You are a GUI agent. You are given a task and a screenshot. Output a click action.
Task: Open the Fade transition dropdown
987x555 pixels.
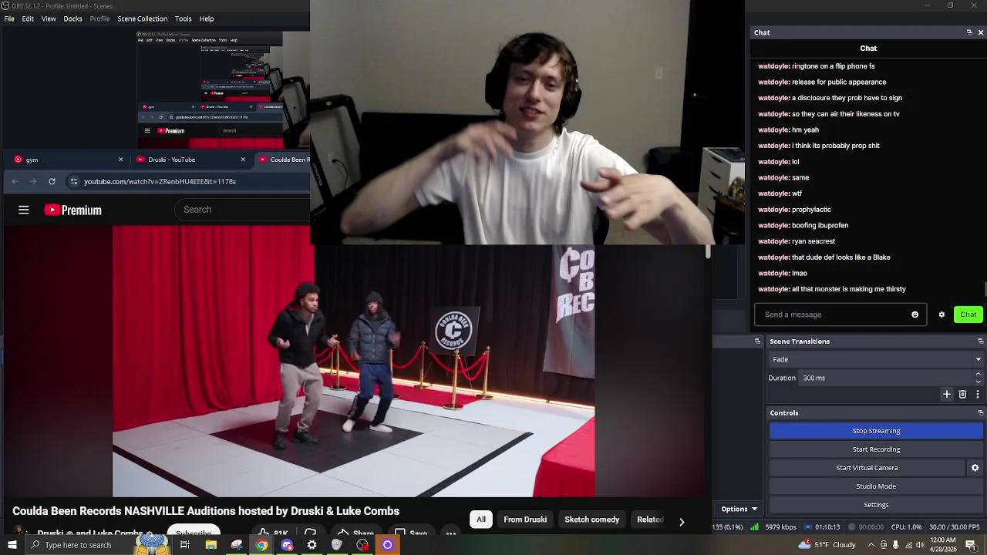pyautogui.click(x=876, y=359)
